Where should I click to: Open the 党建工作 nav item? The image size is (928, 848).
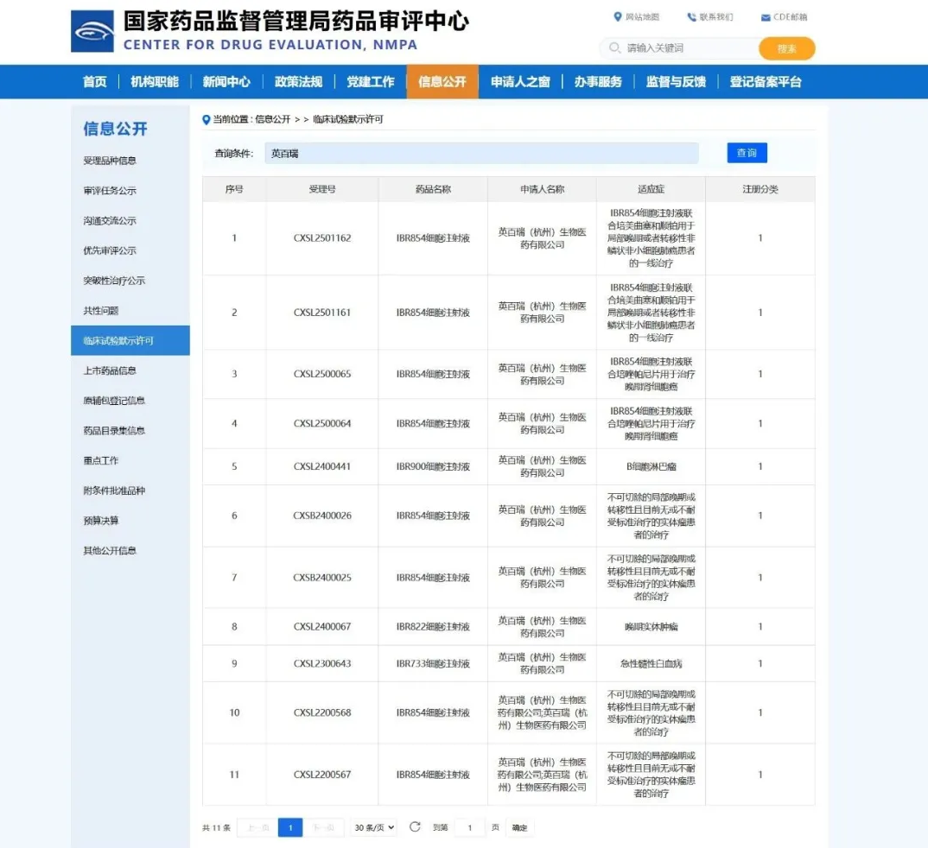(371, 82)
